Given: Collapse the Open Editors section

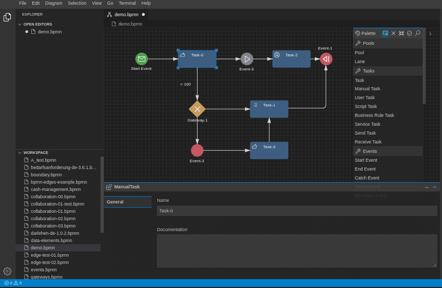Looking at the screenshot, I should click(x=20, y=24).
